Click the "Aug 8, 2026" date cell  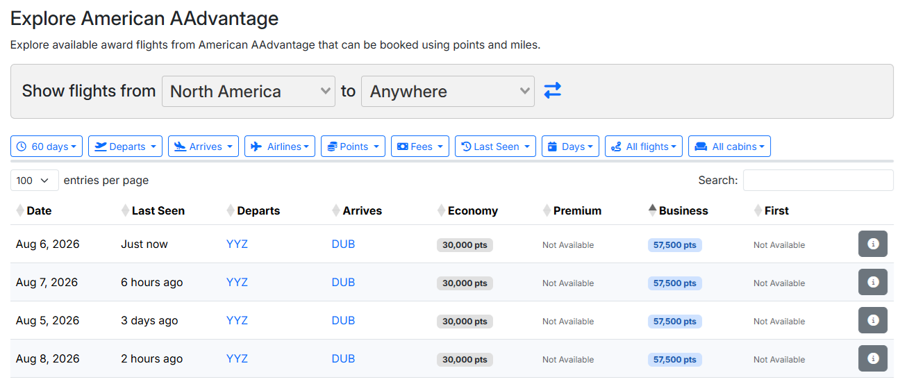pos(48,358)
